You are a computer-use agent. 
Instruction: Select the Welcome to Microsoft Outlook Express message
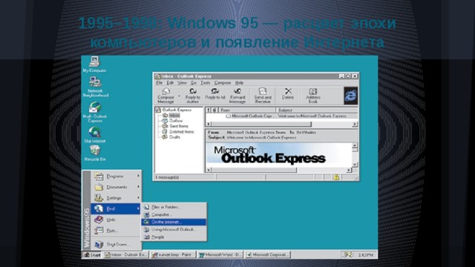click(282, 116)
